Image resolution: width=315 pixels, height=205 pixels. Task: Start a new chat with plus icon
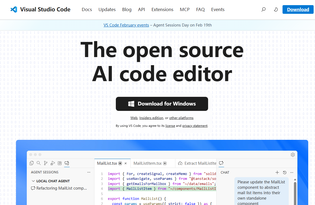click(x=277, y=172)
